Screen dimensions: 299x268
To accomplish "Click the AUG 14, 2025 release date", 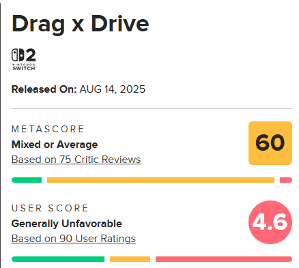I will (112, 89).
